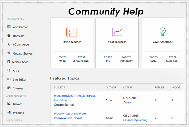The height and width of the screenshot is (127, 189).
Task: Open Growth under Your Business
Action: [18, 104]
